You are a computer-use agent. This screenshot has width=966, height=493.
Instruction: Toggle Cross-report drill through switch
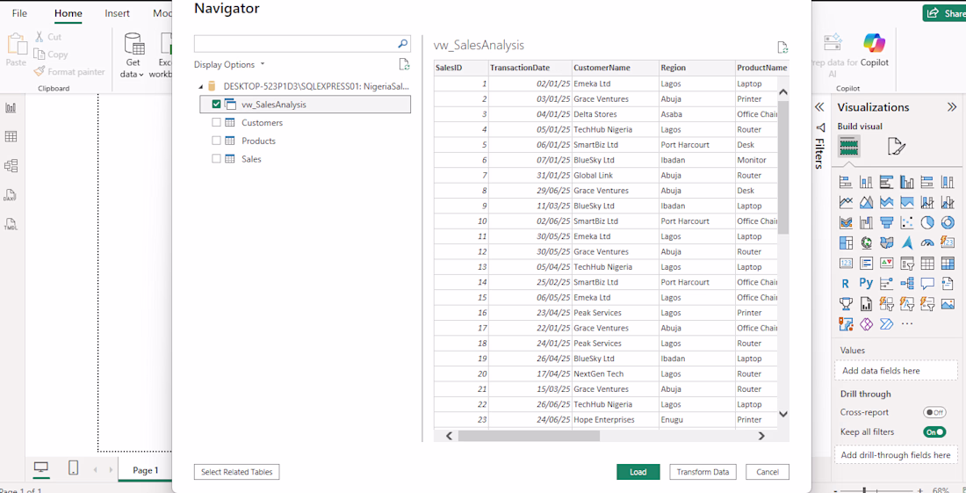click(934, 412)
